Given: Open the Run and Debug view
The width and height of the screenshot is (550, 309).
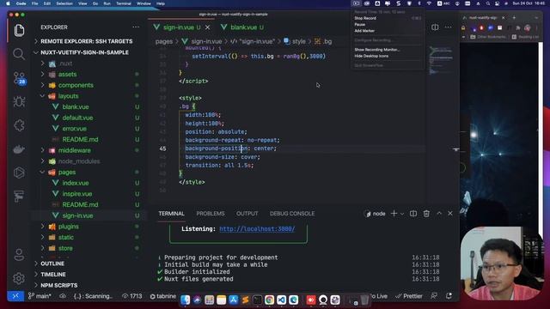Looking at the screenshot, I should 19,101.
